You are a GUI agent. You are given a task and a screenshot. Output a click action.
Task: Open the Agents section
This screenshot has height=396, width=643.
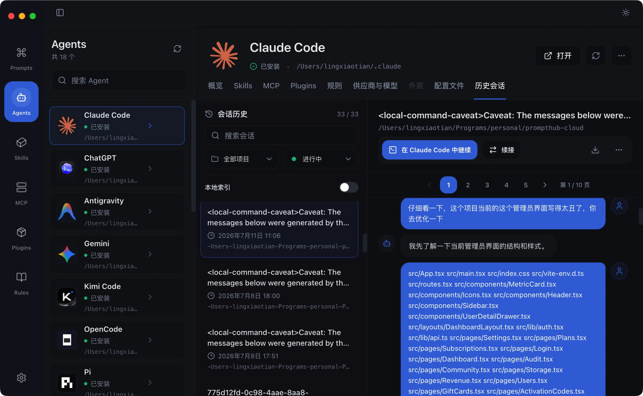coord(21,102)
